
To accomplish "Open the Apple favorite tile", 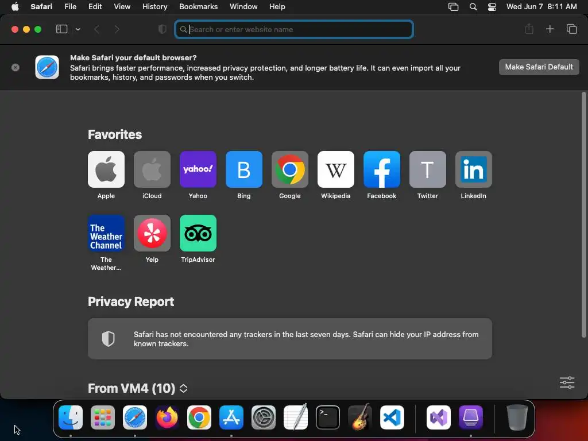I will tap(106, 169).
